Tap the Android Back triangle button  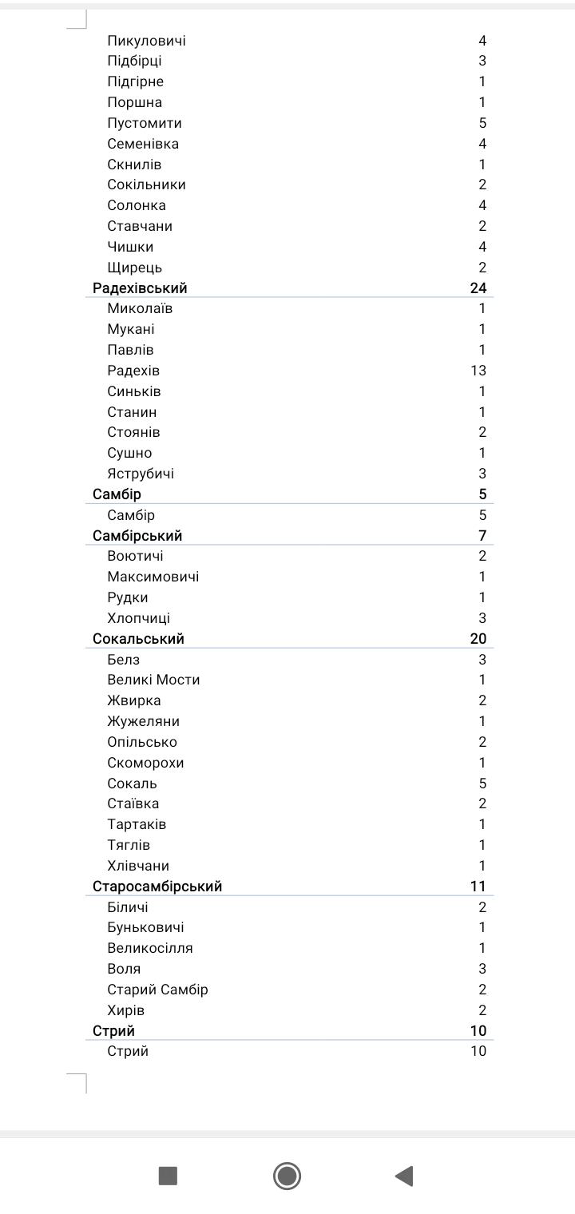404,1176
